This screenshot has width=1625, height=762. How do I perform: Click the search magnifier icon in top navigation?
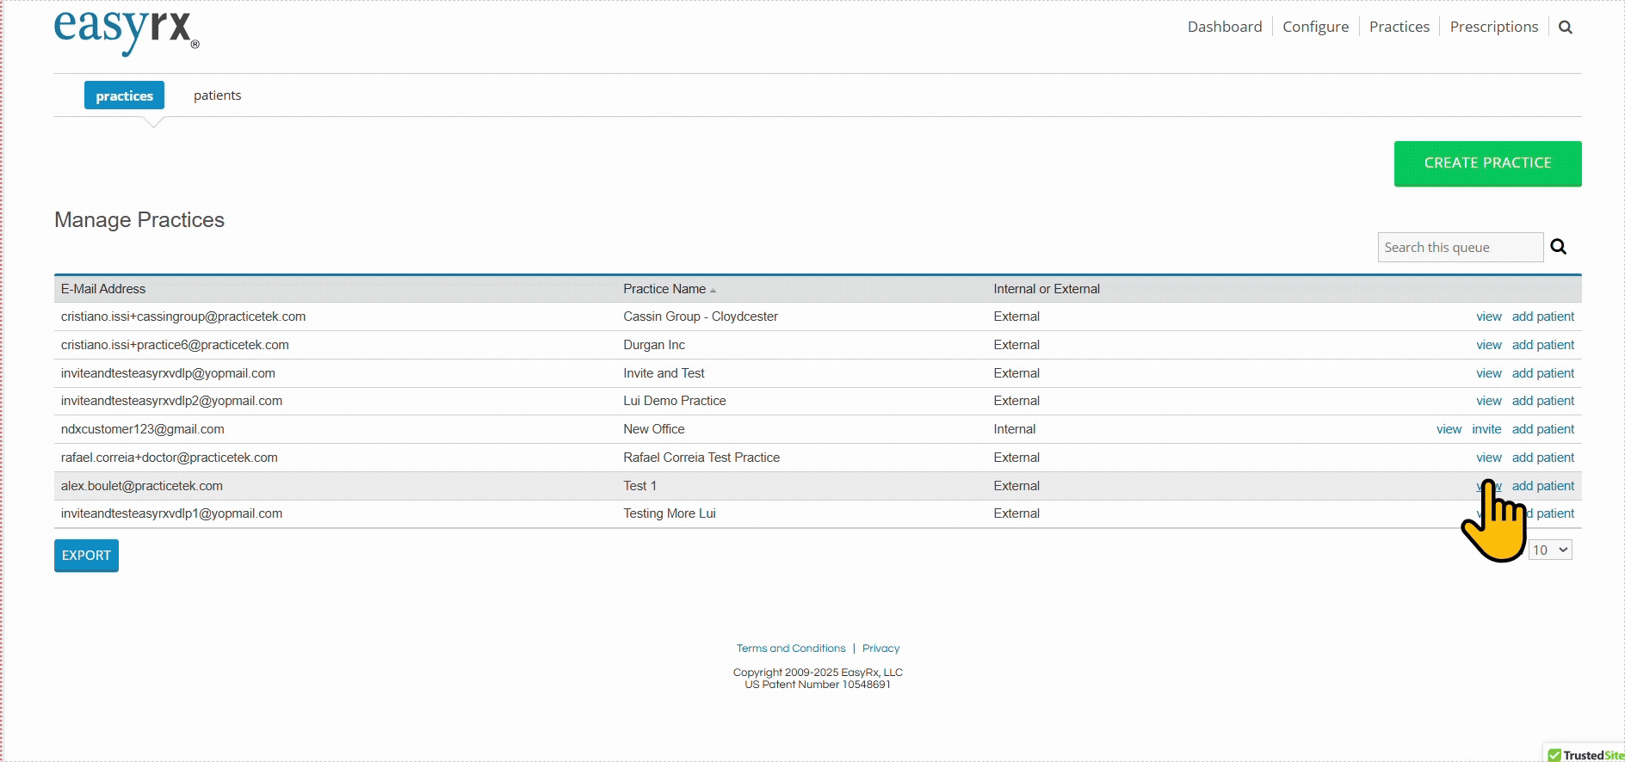[x=1565, y=28]
